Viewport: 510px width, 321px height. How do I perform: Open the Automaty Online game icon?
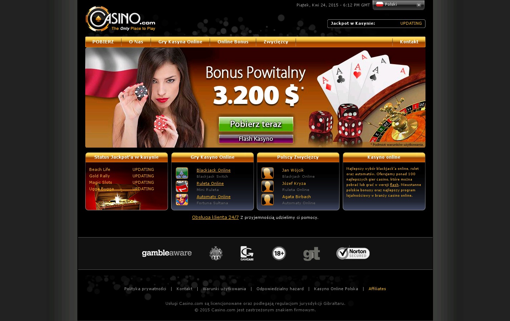tap(182, 200)
